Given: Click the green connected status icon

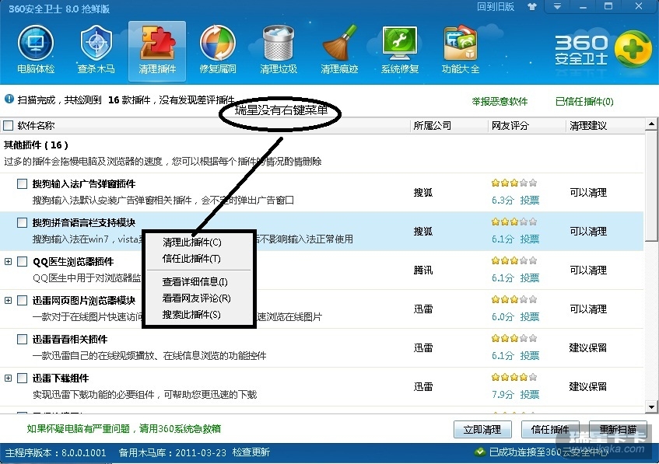Looking at the screenshot, I should click(479, 452).
